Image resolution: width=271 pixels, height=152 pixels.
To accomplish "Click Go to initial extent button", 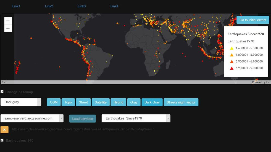I will tap(253, 20).
